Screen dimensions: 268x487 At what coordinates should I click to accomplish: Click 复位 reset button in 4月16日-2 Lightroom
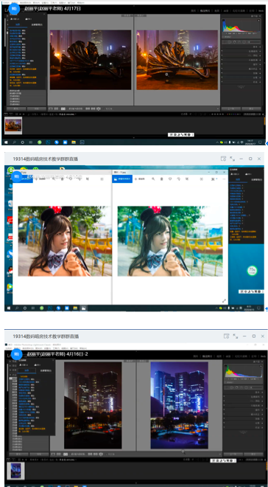[x=253, y=454]
